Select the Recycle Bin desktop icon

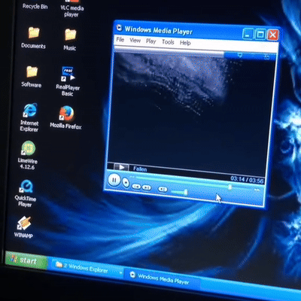click(35, 5)
